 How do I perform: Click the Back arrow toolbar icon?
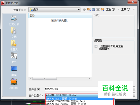coord(85,9)
